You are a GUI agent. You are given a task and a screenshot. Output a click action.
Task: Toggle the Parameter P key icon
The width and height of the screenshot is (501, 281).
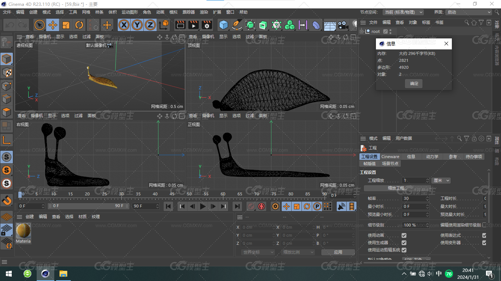tap(317, 206)
